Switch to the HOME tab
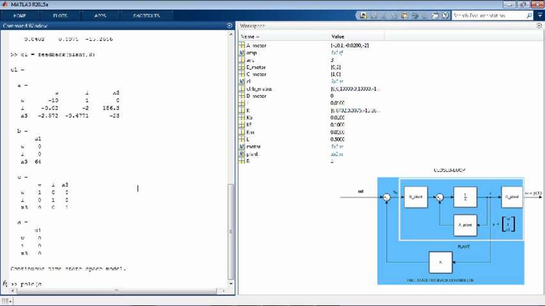The height and width of the screenshot is (306, 545). pyautogui.click(x=20, y=16)
